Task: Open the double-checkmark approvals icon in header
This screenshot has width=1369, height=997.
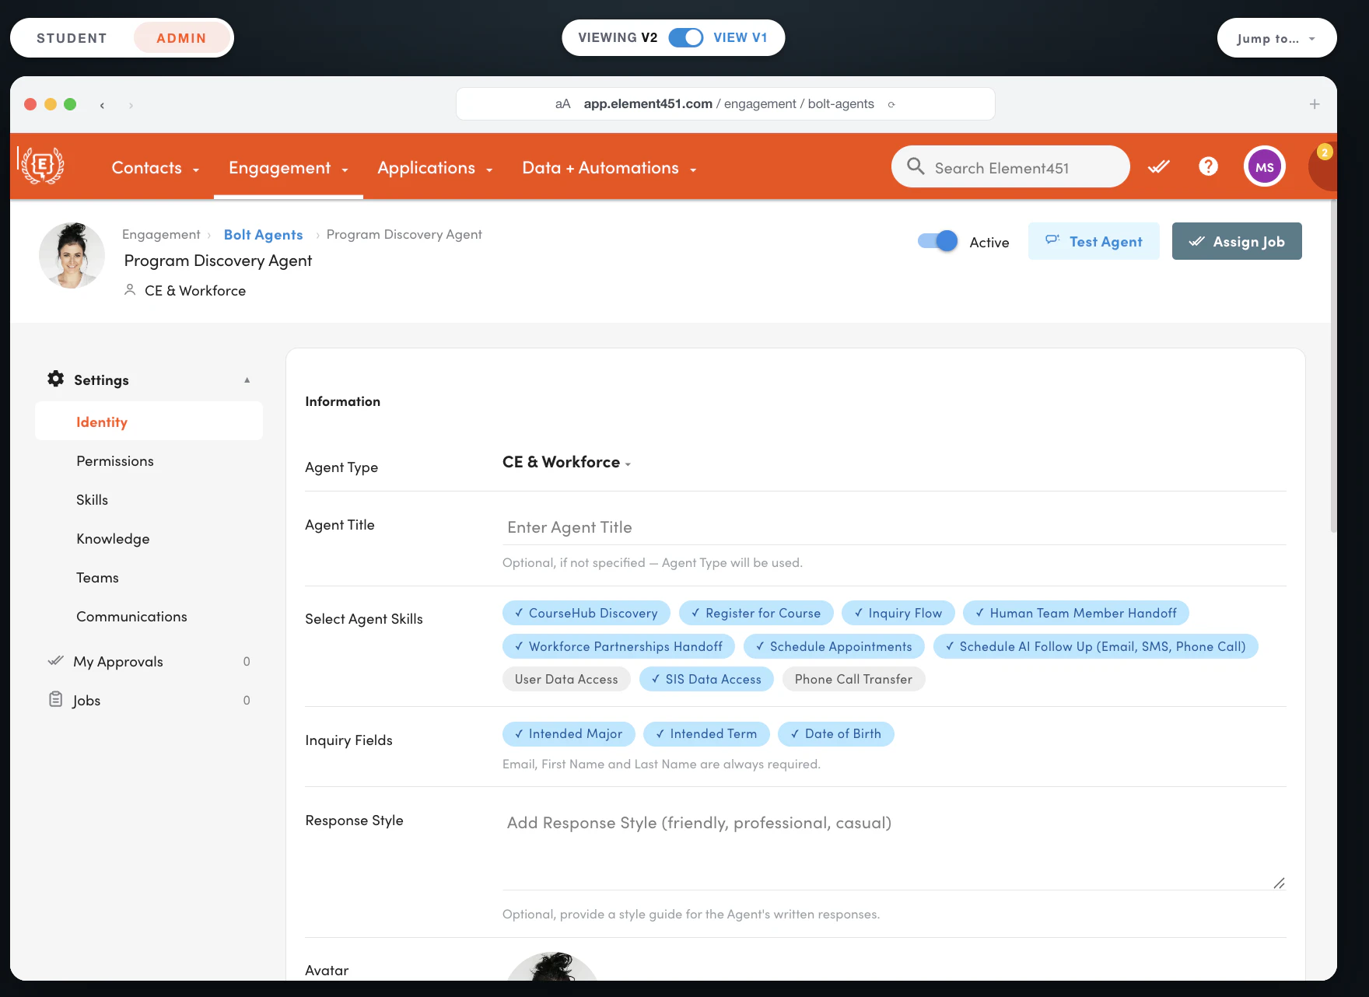Action: point(1159,166)
